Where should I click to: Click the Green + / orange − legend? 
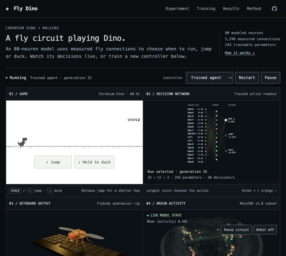pos(259,191)
